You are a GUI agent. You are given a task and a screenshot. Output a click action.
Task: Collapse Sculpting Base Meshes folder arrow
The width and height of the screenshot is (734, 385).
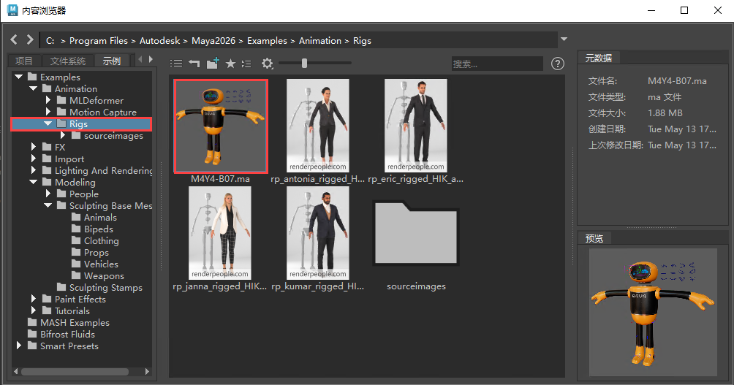click(48, 205)
